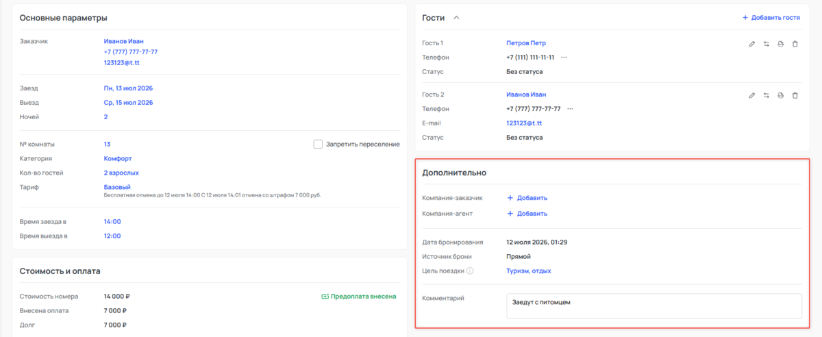Image resolution: width=822 pixels, height=337 pixels.
Task: Add a Компания-агент via Добавить
Action: (x=527, y=214)
